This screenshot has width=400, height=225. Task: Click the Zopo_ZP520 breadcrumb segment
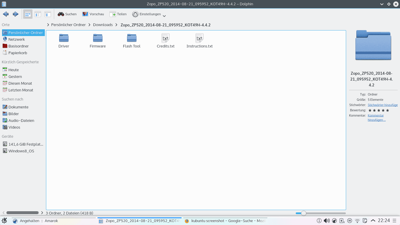[x=165, y=25]
